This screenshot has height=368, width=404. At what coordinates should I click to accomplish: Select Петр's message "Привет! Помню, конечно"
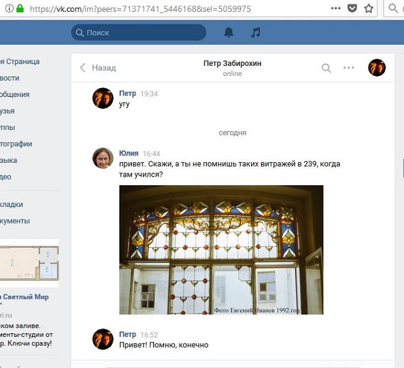tap(163, 345)
